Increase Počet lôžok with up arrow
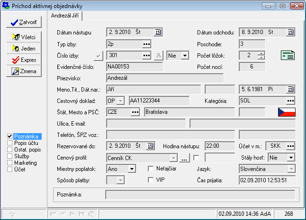 coord(261,53)
